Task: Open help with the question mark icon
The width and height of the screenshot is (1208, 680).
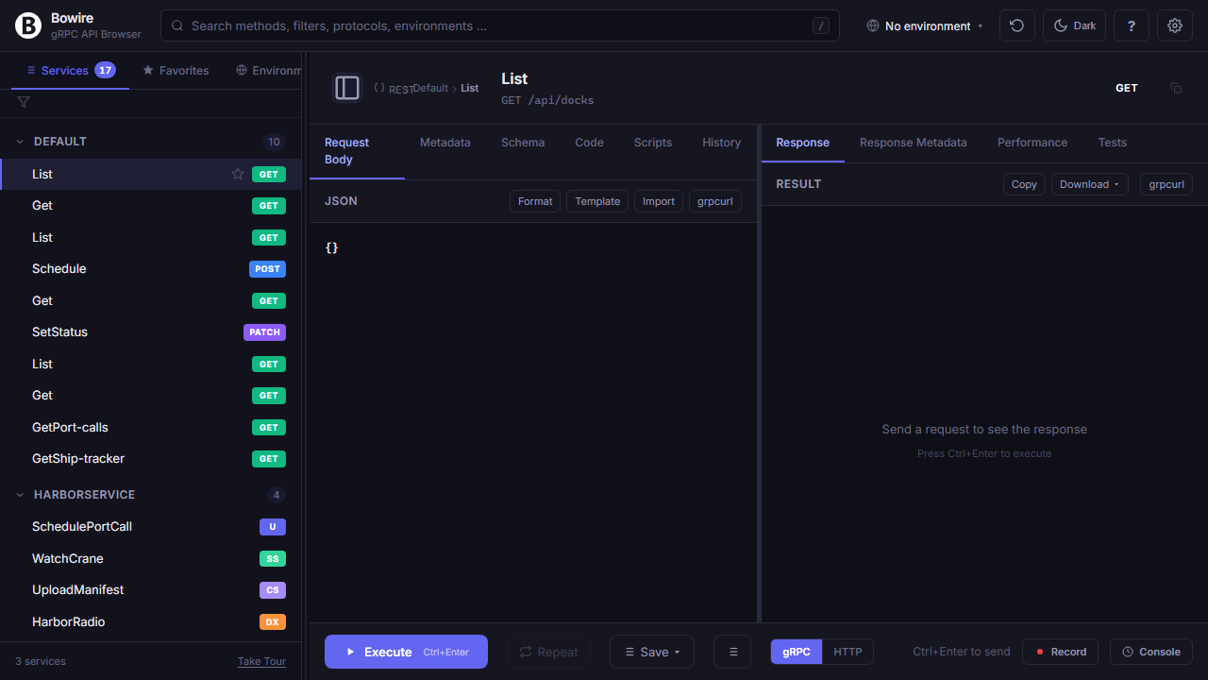Action: (x=1132, y=25)
